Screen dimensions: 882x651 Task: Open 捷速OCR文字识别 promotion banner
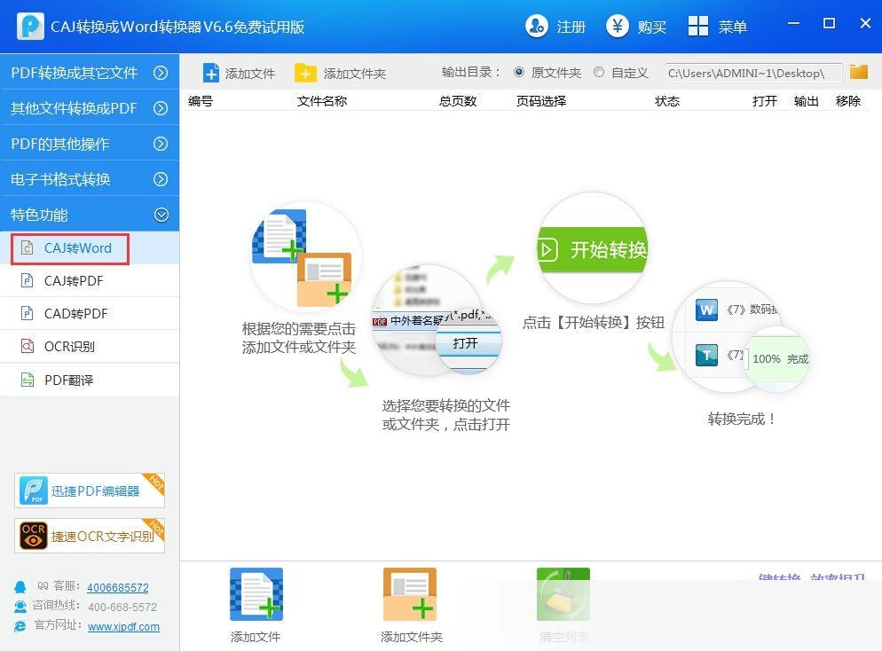90,535
